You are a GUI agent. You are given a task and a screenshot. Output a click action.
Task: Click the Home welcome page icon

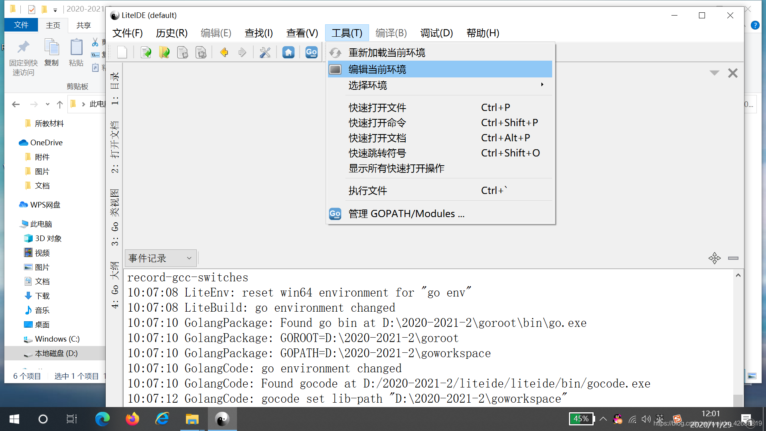(288, 52)
